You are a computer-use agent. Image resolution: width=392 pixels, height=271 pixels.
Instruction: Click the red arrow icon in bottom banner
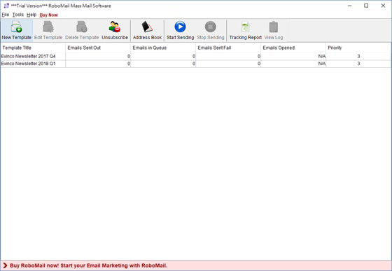[x=5, y=265]
